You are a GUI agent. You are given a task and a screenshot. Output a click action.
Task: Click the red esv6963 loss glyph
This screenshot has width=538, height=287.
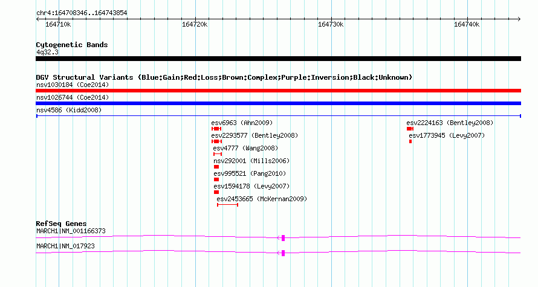[216, 129]
